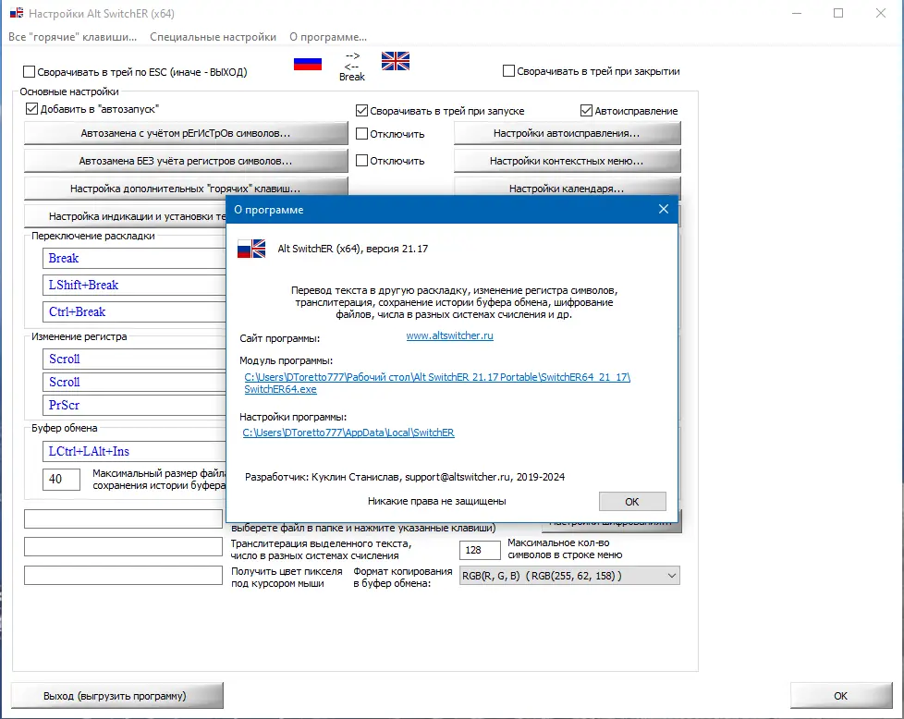The height and width of the screenshot is (719, 904).
Task: Click the maximum file size field showing 40
Action: (x=61, y=480)
